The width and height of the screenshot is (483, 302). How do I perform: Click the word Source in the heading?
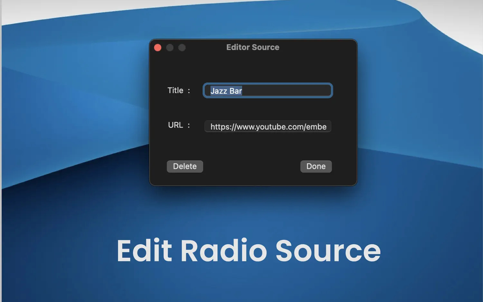pyautogui.click(x=328, y=251)
